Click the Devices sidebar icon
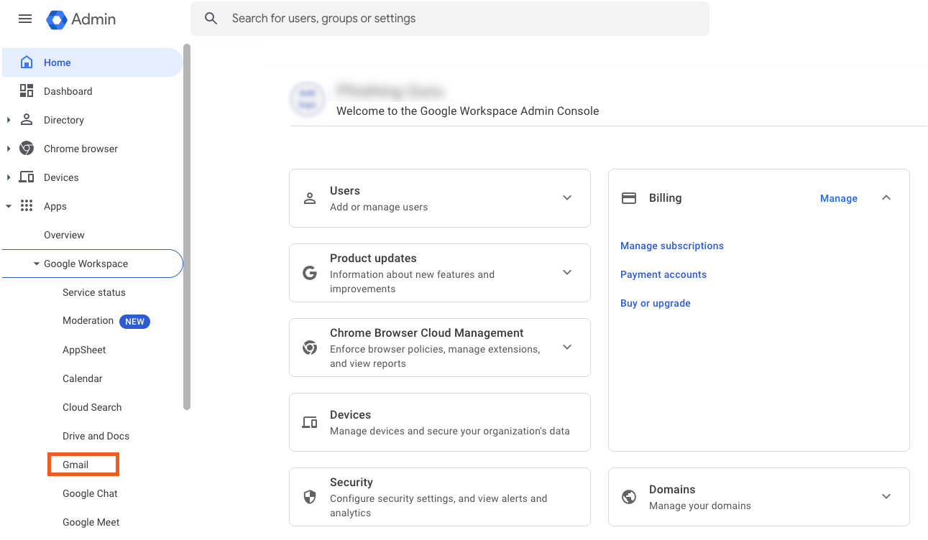The image size is (928, 540). 27,177
